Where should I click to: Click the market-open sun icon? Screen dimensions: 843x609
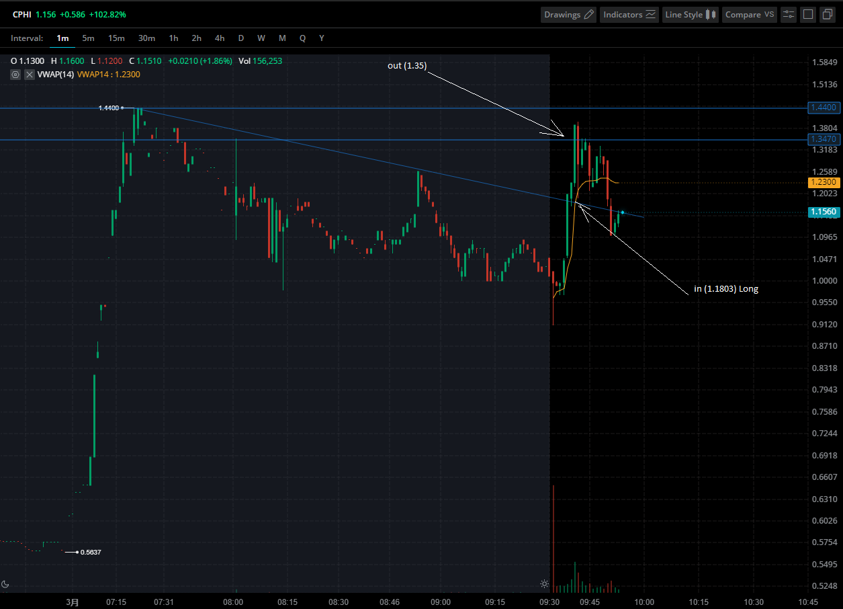click(544, 583)
